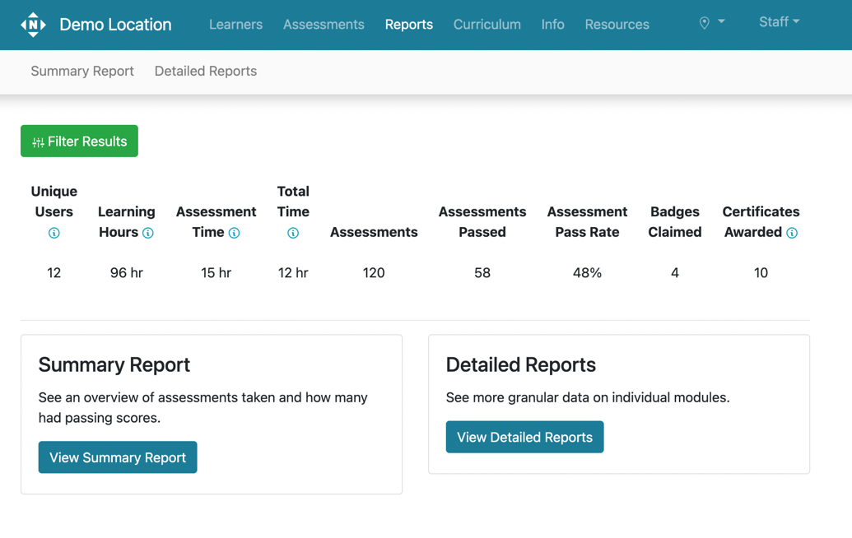Select the Unique Users value 12
The image size is (852, 538).
coord(54,272)
